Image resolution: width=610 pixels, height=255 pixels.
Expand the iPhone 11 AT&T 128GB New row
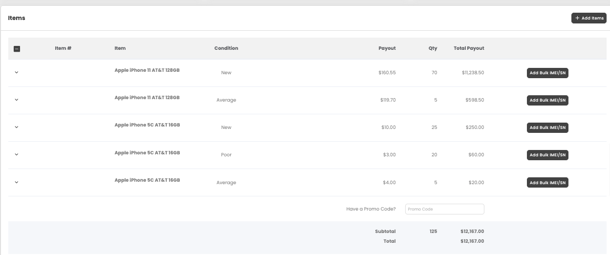17,72
